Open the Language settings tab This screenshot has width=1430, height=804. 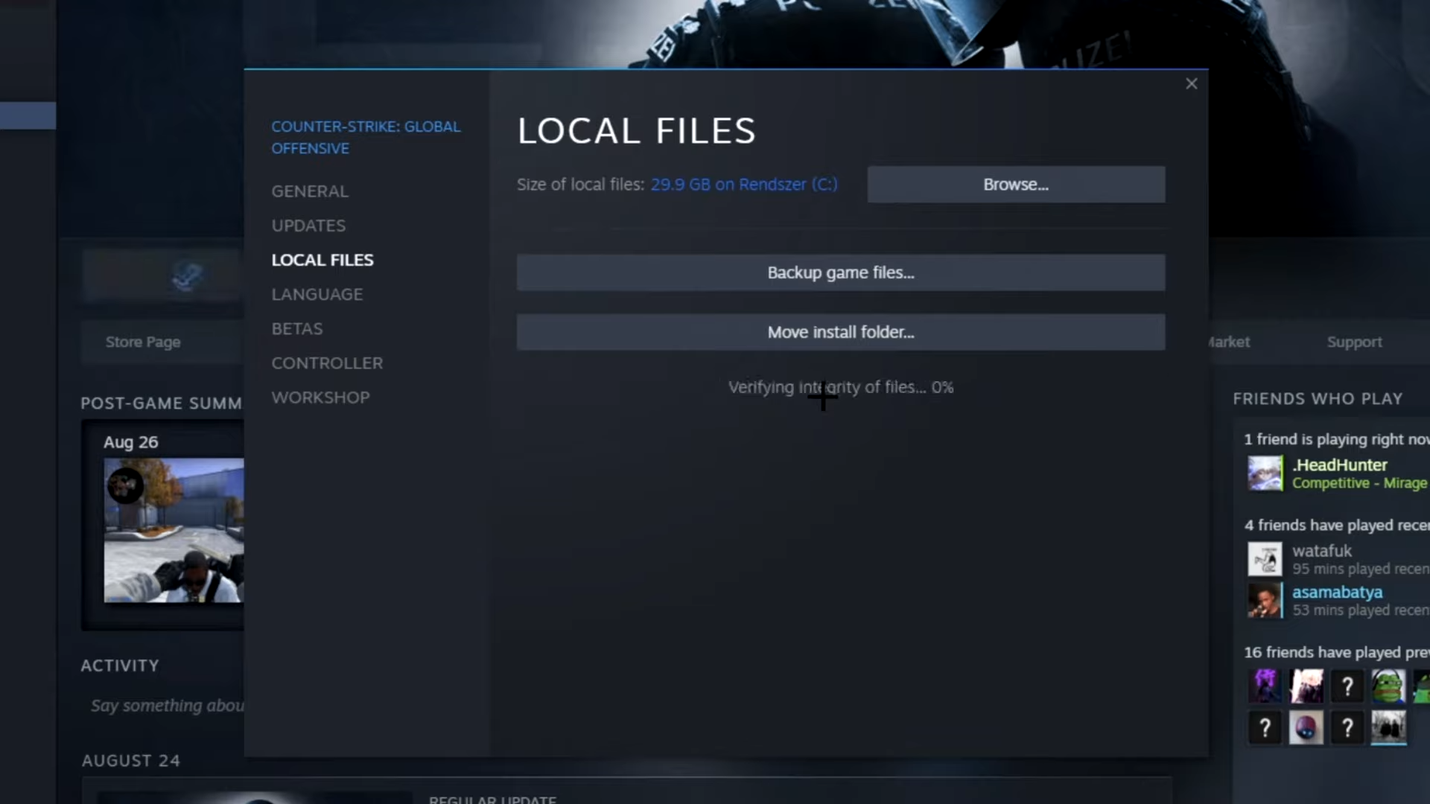pyautogui.click(x=317, y=294)
